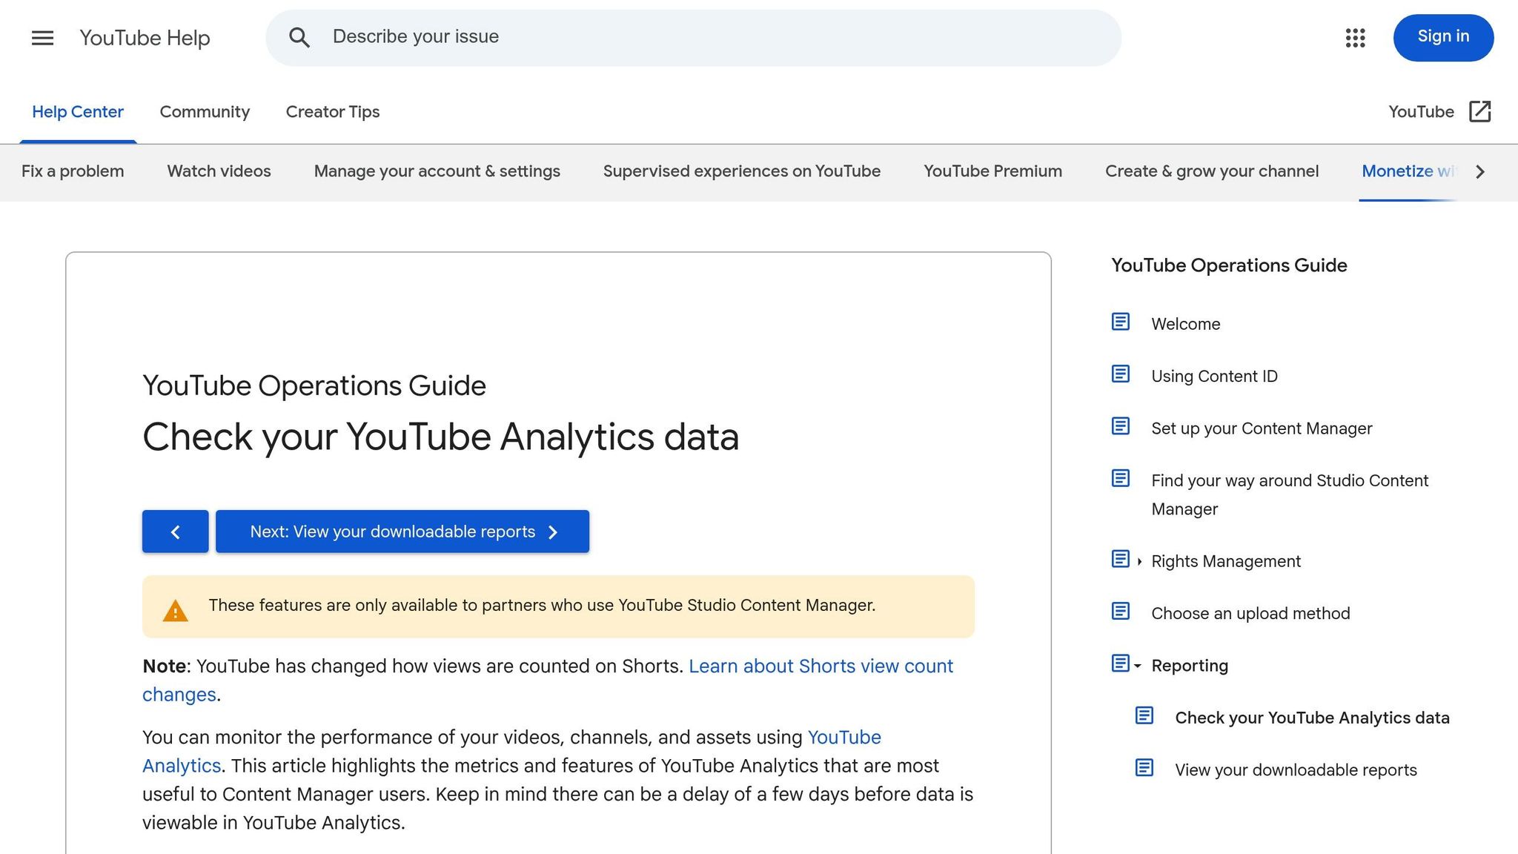This screenshot has width=1518, height=854.
Task: Click the YouTube Help title
Action: click(x=145, y=38)
